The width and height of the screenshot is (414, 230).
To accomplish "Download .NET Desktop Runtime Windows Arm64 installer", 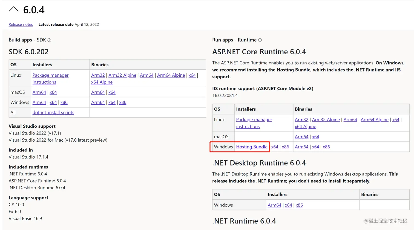I will point(275,205).
